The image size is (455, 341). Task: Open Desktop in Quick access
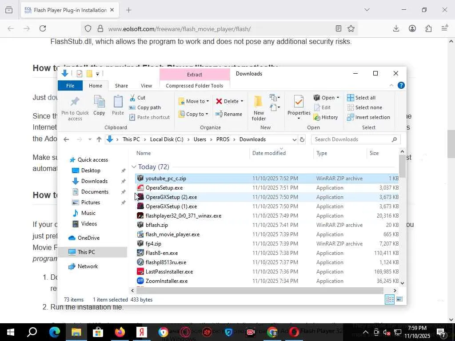click(91, 170)
